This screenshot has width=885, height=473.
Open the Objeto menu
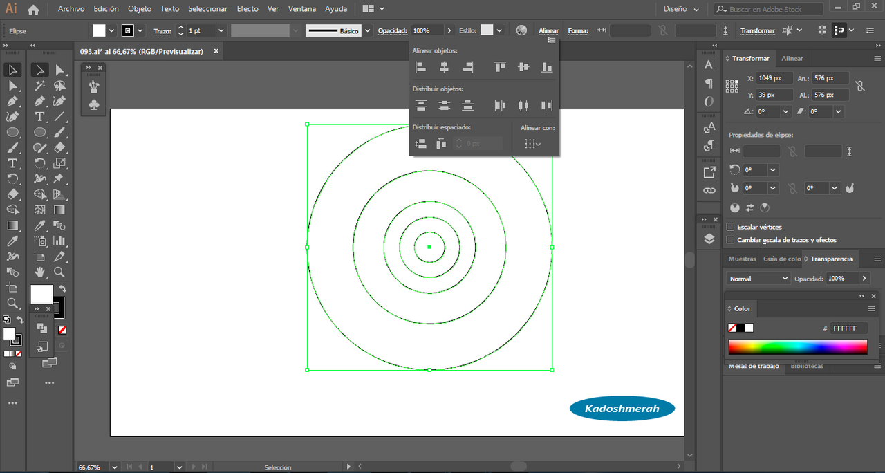pos(140,9)
